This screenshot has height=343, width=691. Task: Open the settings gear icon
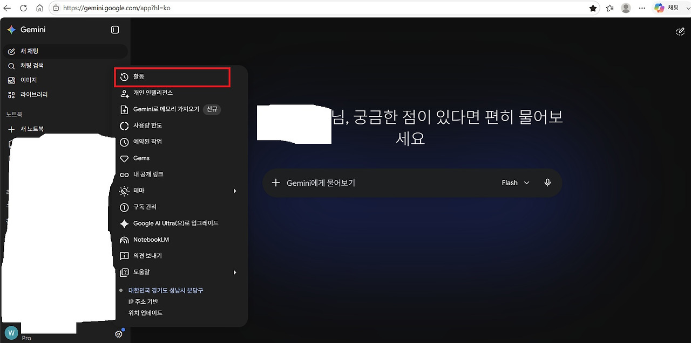coord(119,334)
